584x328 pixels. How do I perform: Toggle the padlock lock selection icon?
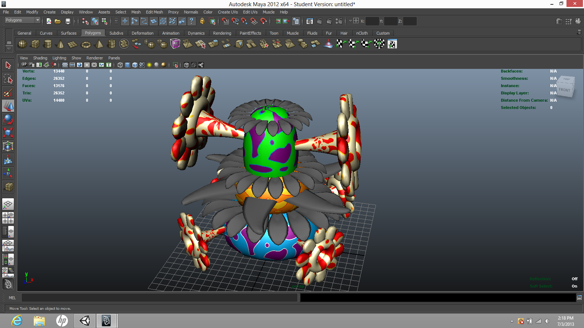click(x=202, y=21)
